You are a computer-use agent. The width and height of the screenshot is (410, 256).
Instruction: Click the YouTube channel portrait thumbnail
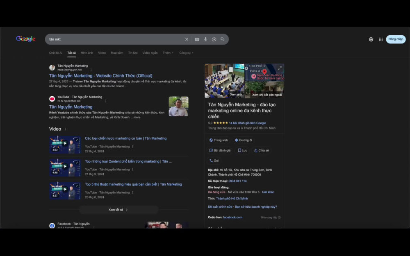coord(179,106)
